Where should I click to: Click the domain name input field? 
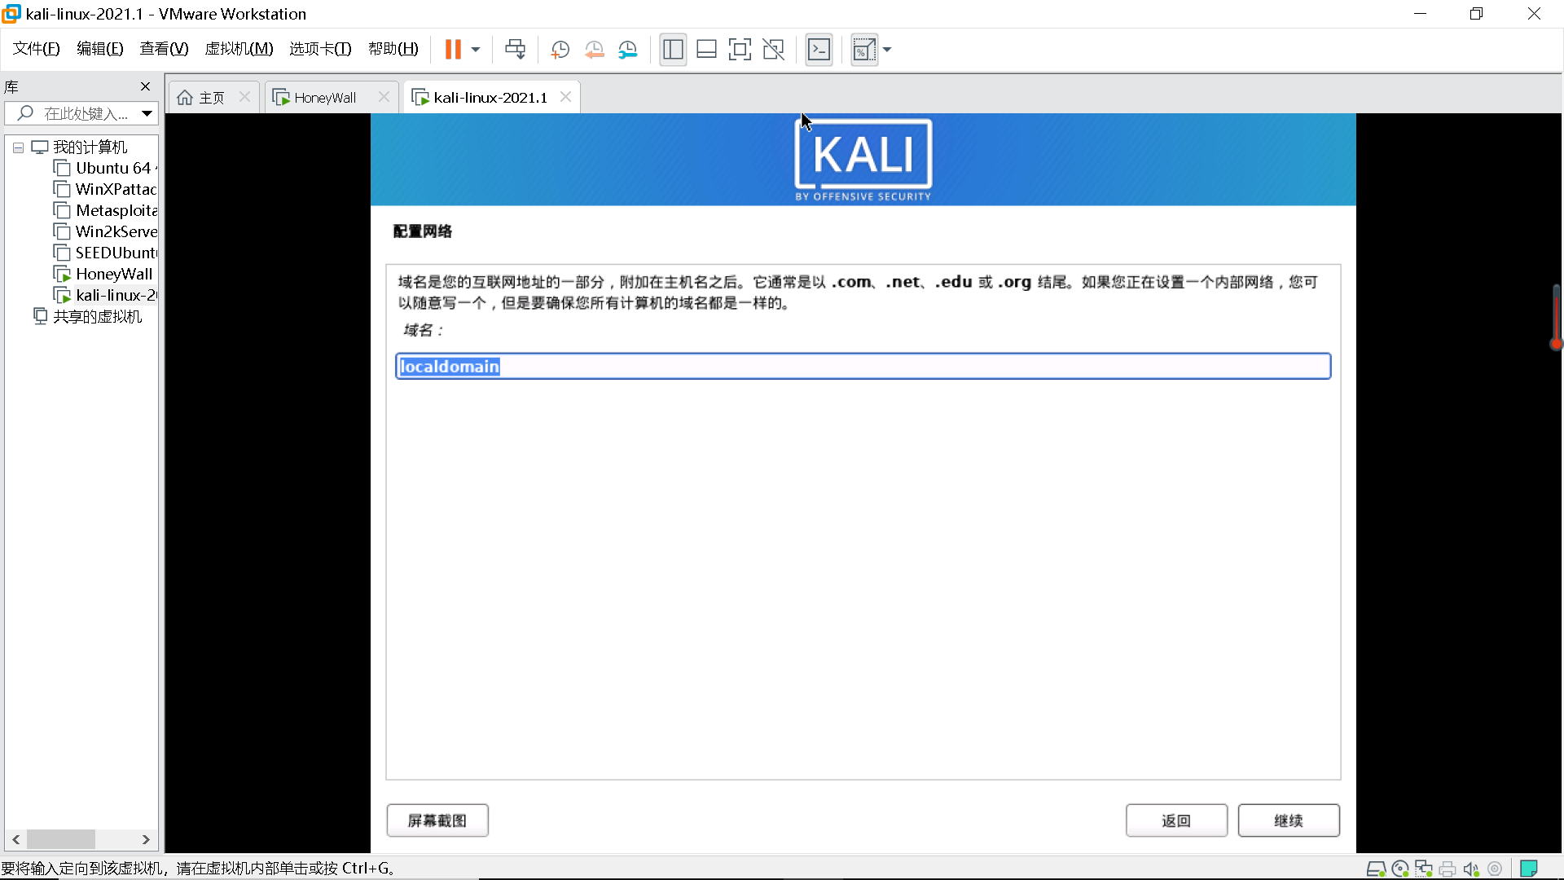coord(863,367)
